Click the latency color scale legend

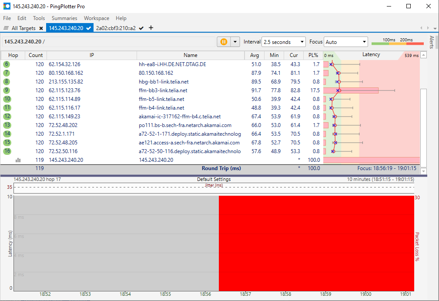point(397,41)
